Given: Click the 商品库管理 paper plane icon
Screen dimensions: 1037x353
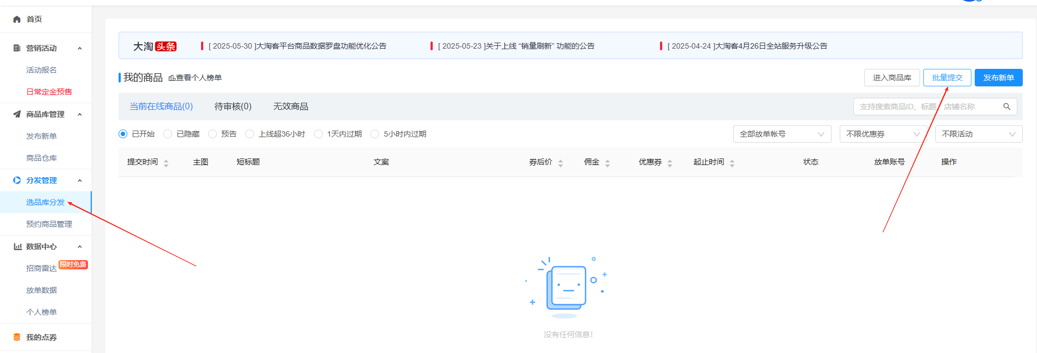Looking at the screenshot, I should pos(17,114).
